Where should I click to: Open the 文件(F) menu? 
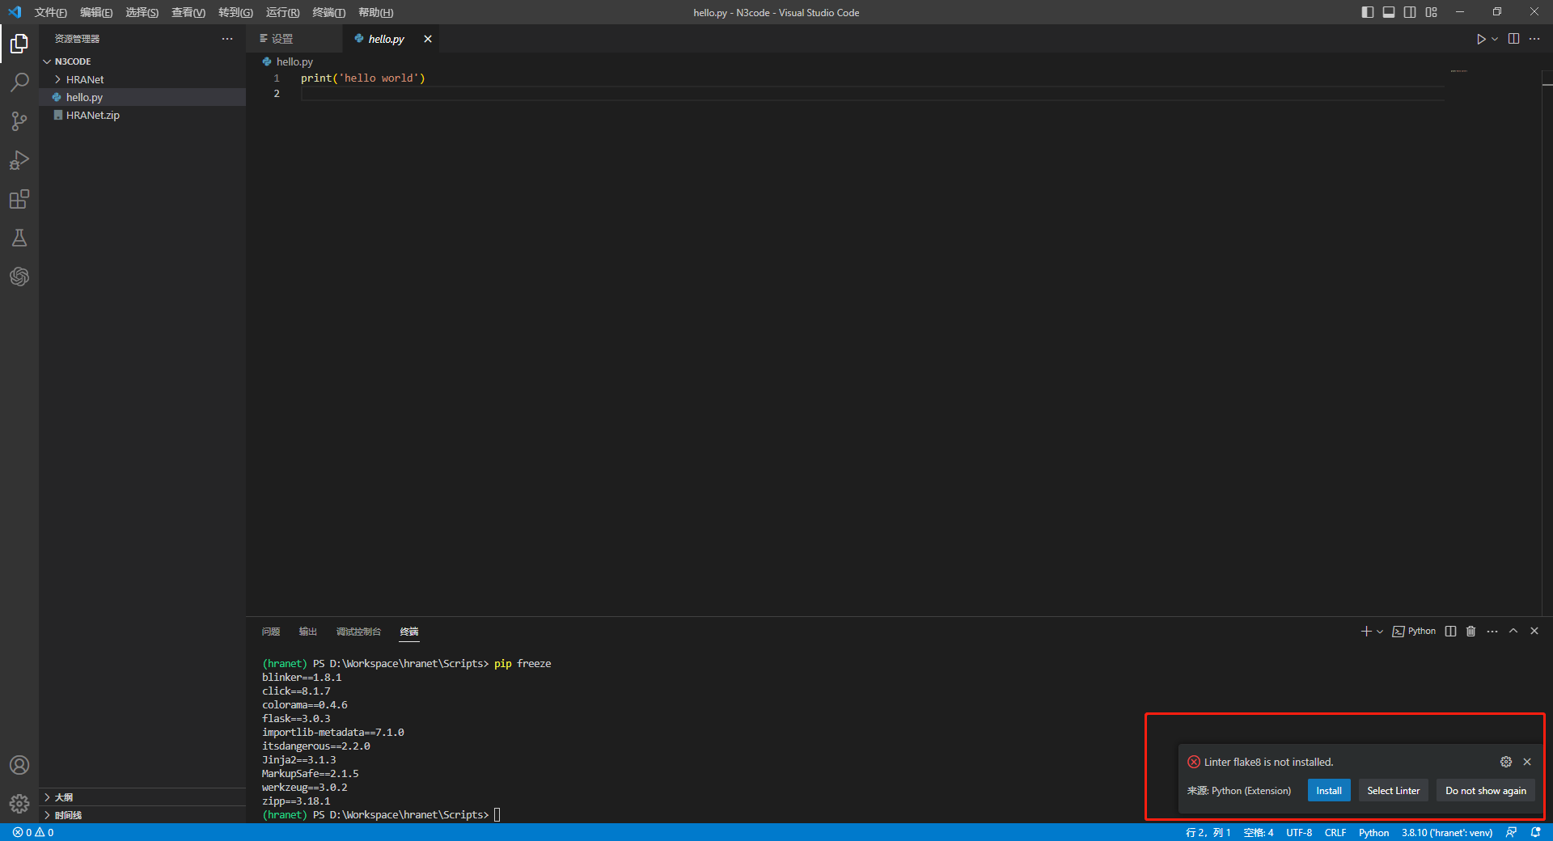50,12
